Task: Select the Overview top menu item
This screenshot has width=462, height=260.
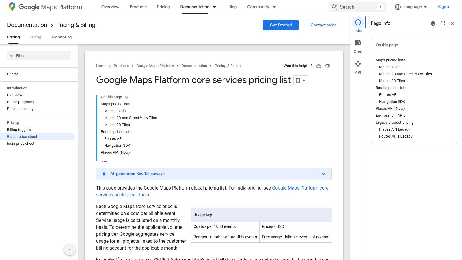Action: point(110,7)
